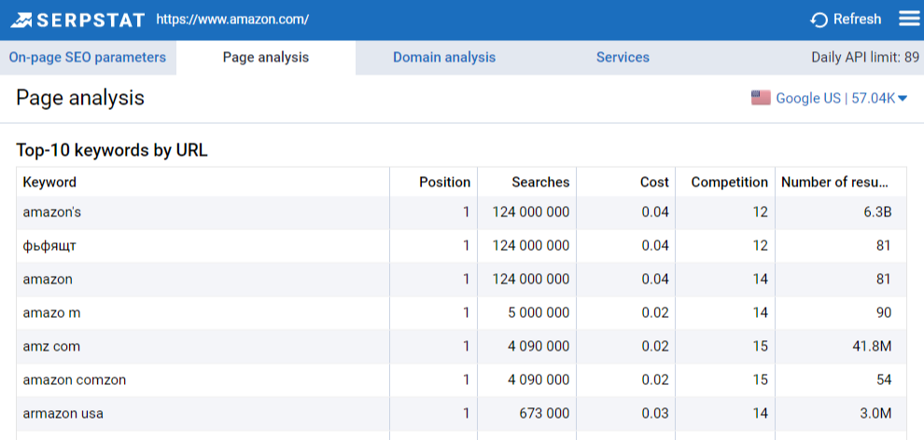Click the 54 results value
Screen dimensions: 924x440
click(x=883, y=380)
